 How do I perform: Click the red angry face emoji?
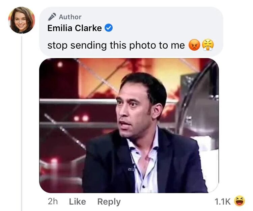[194, 45]
